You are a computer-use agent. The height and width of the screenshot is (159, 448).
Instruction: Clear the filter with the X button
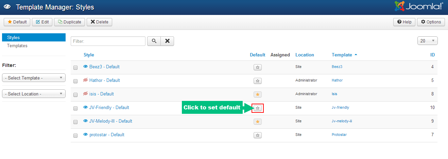(167, 41)
